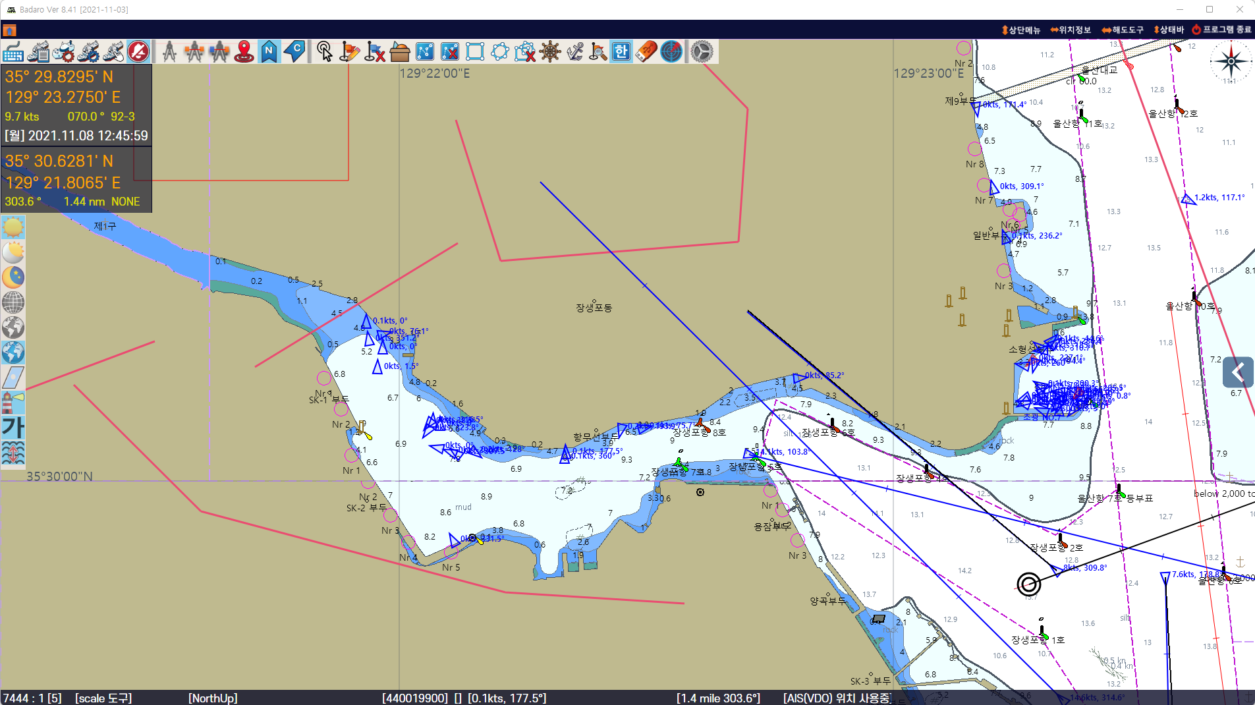The image size is (1255, 705).
Task: Select the wireframe grid globe view
Action: [x=13, y=302]
